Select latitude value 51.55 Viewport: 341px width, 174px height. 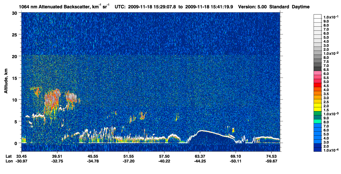pyautogui.click(x=128, y=156)
